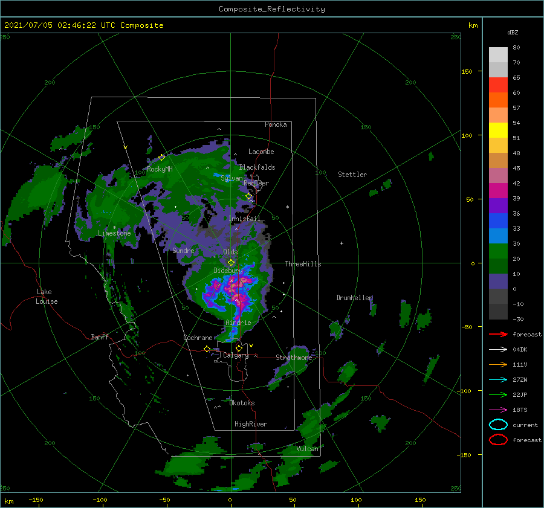Click the Banff label
The image size is (544, 508).
(x=100, y=336)
